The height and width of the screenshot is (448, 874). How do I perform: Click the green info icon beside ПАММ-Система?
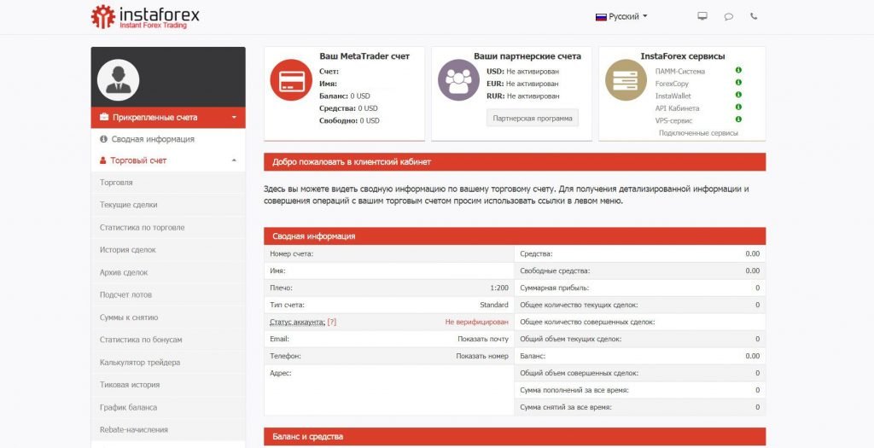click(x=738, y=71)
